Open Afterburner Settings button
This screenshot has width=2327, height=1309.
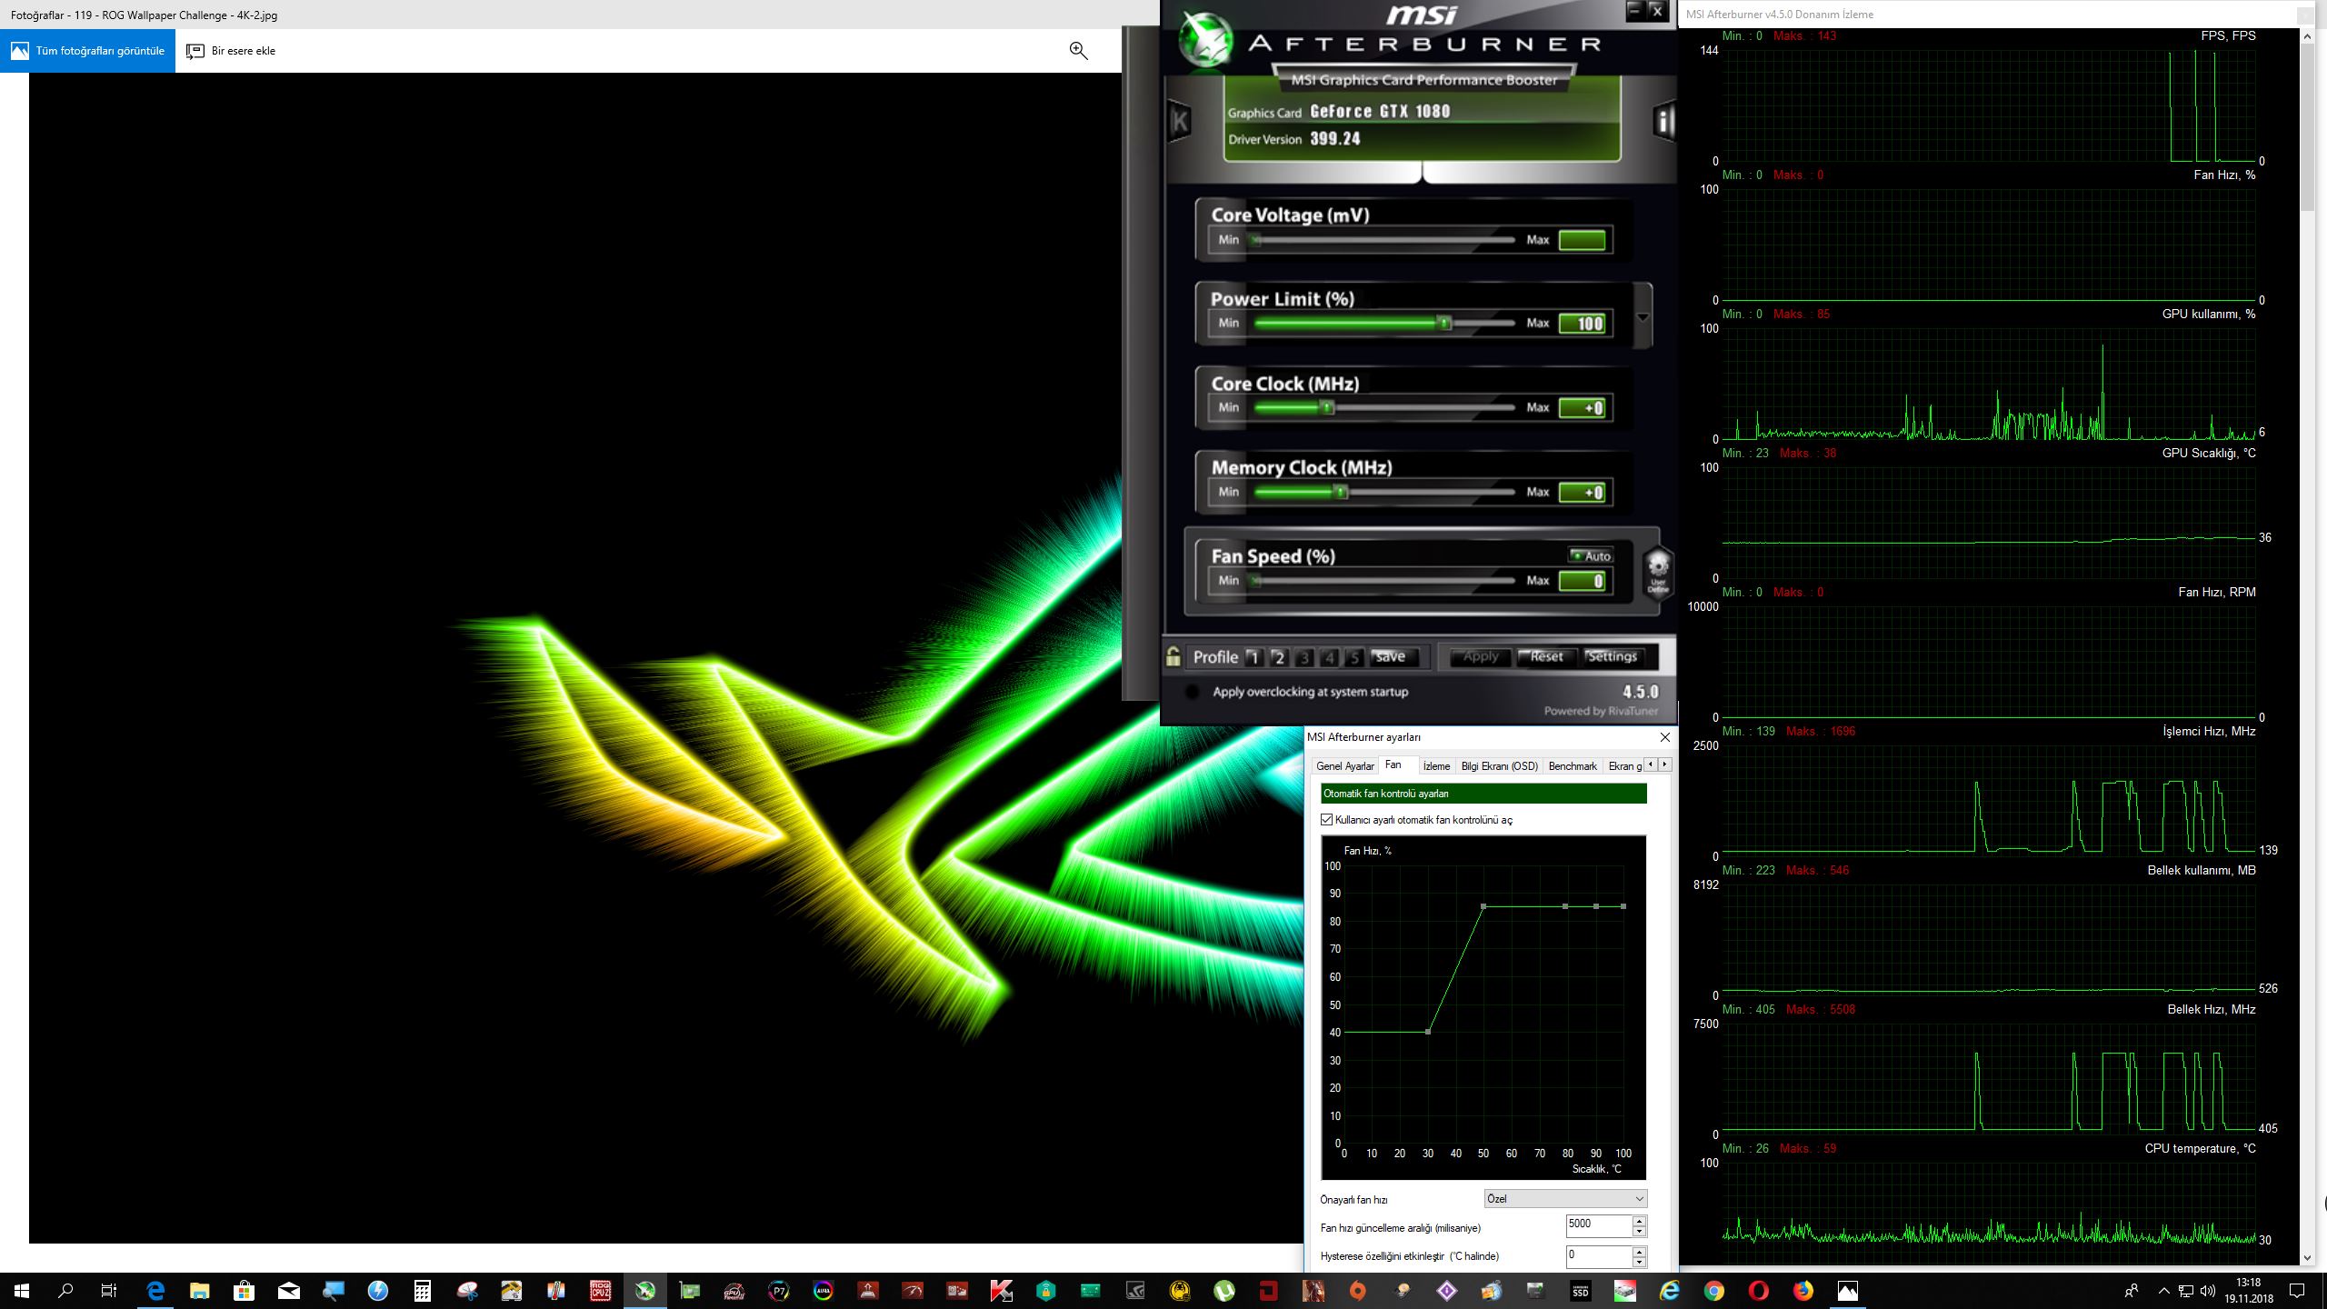click(1613, 656)
